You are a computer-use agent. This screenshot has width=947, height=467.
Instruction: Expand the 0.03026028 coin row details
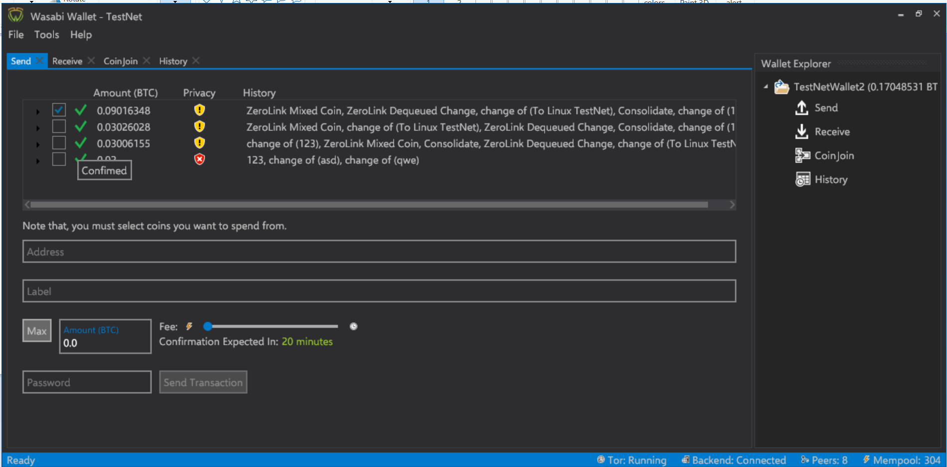(38, 128)
